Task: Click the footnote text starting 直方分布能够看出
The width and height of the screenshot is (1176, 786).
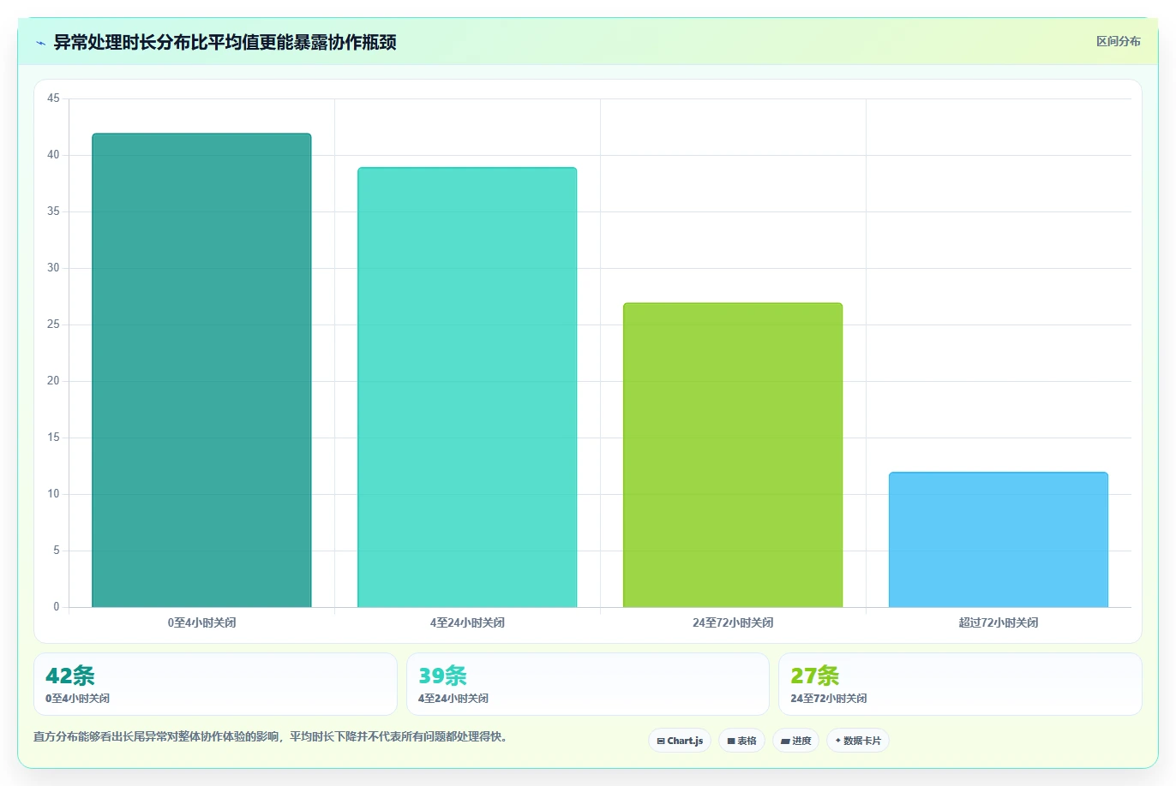Action: coord(270,736)
